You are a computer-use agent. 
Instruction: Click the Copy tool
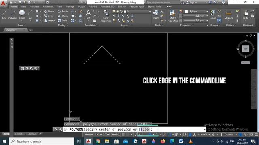pyautogui.click(x=49, y=16)
